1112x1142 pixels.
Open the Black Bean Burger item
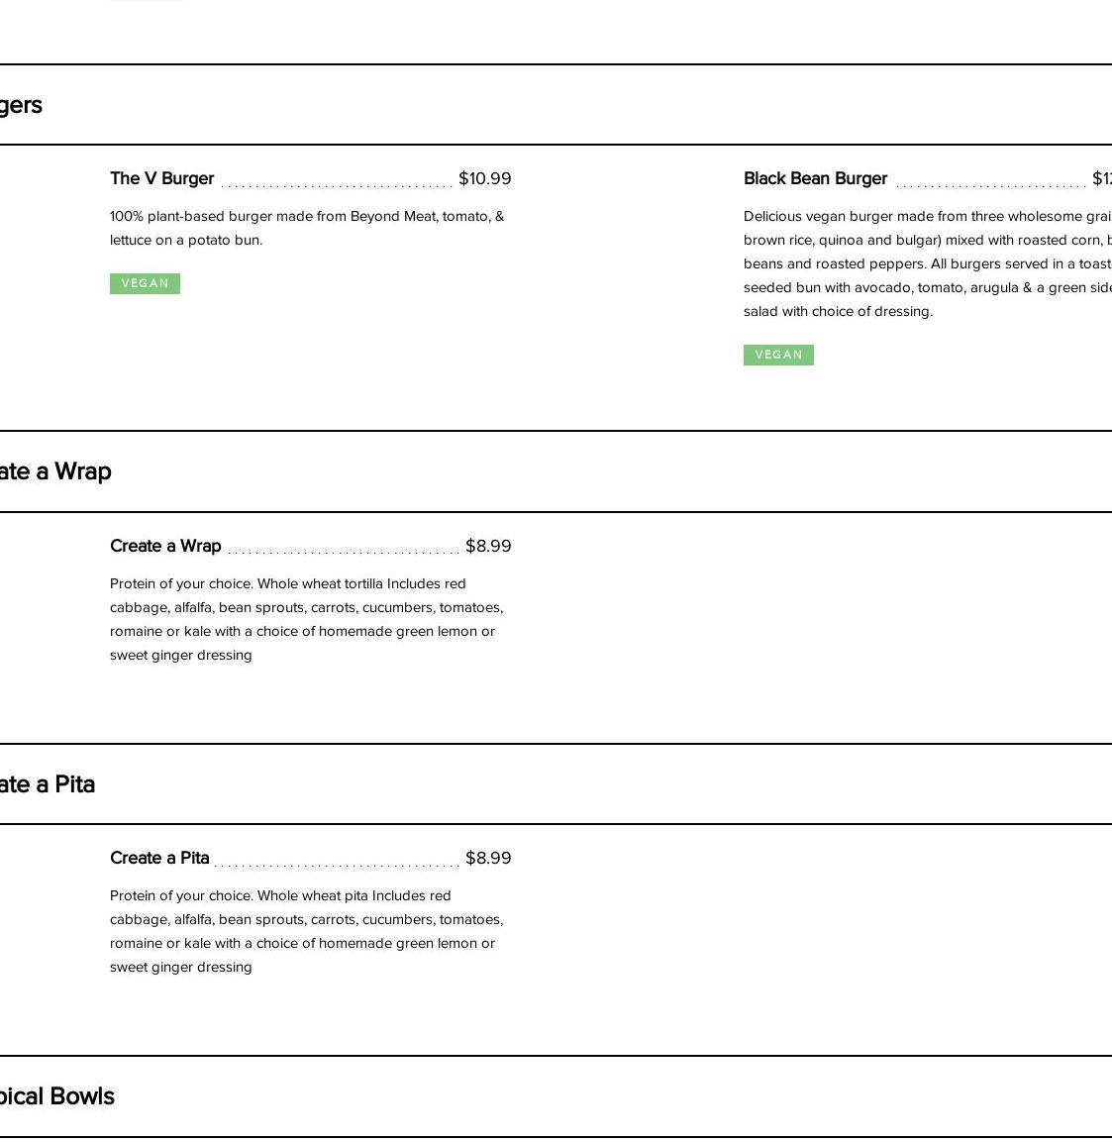(x=815, y=178)
